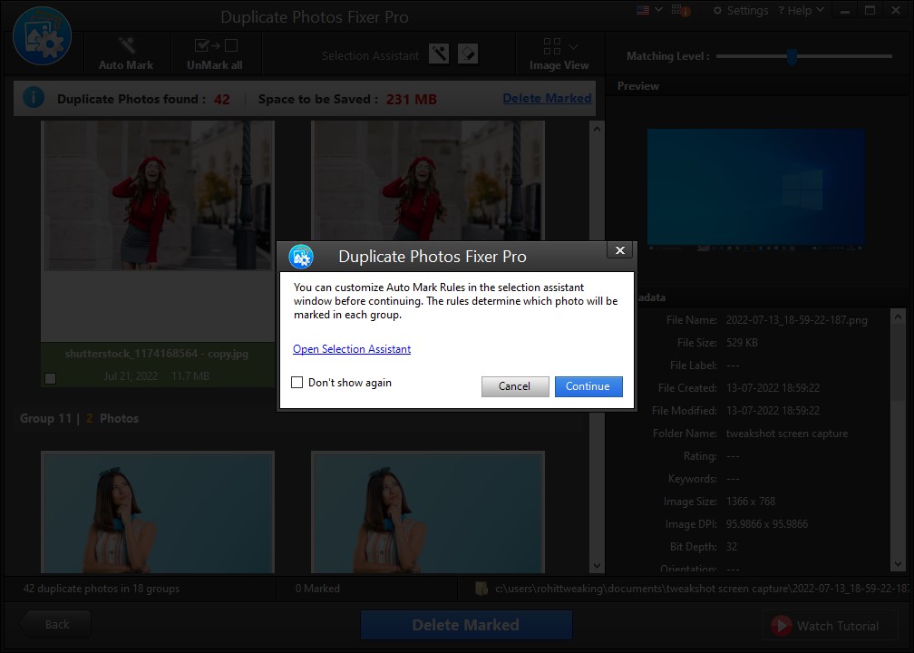Open the Settings menu
This screenshot has width=914, height=653.
click(741, 10)
